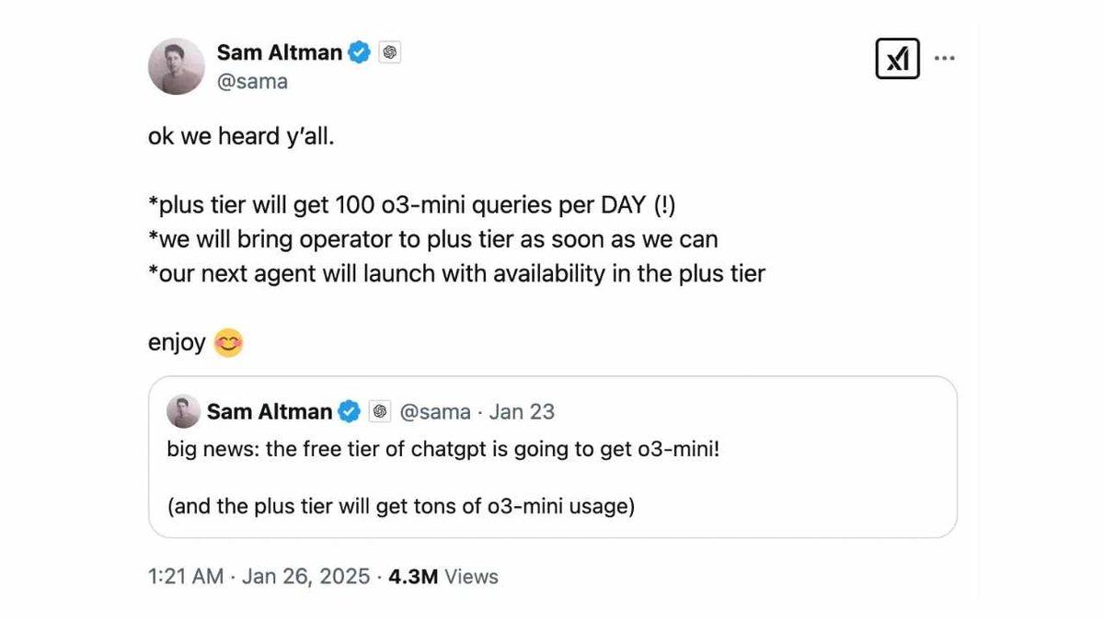Click the Sam Altman name in the quoted tweet
Screen dimensions: 1104x621
[x=270, y=411]
